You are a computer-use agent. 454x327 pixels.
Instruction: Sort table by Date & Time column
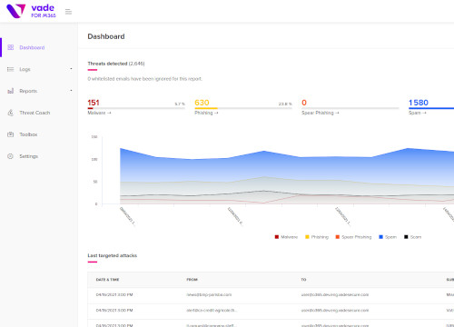pos(107,280)
